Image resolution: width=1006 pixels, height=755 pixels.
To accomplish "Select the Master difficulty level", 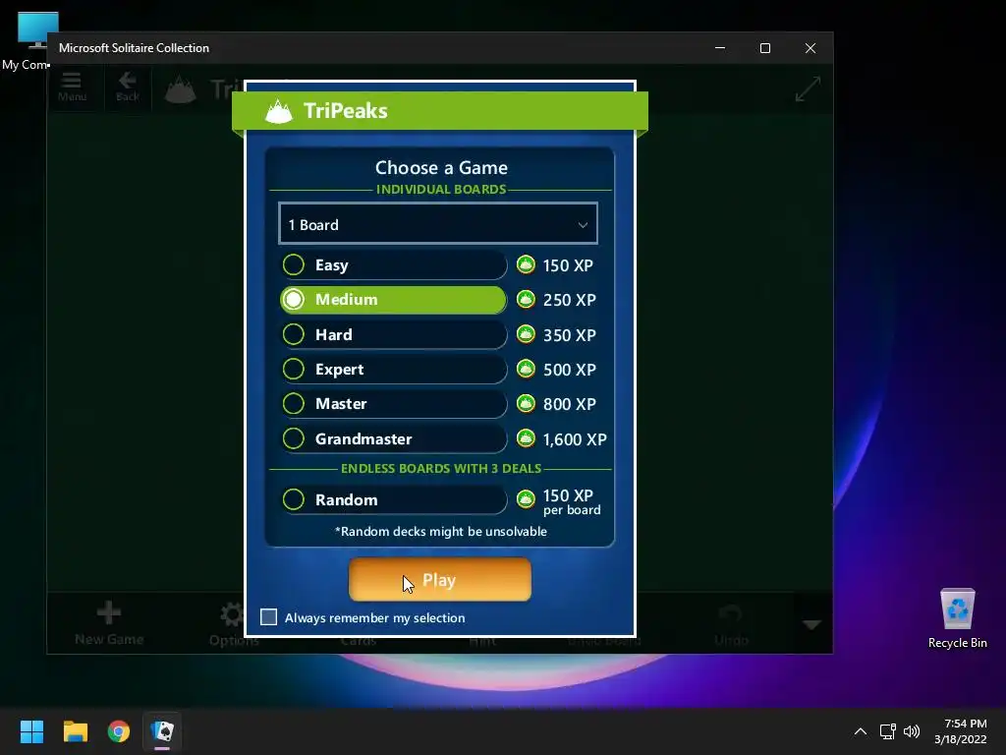I will pyautogui.click(x=393, y=404).
